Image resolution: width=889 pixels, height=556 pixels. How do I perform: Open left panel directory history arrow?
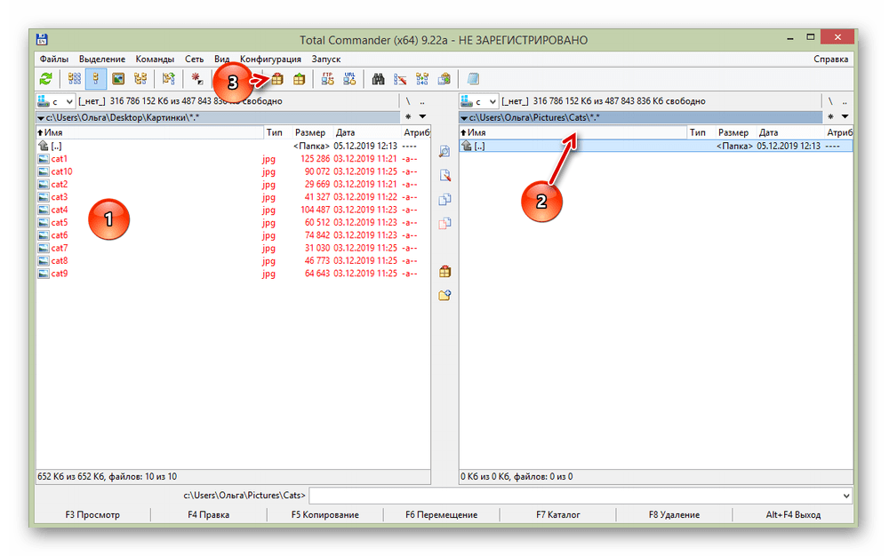(x=422, y=117)
